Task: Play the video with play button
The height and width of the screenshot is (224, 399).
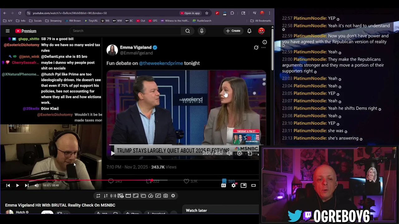Action: pyautogui.click(x=17, y=185)
